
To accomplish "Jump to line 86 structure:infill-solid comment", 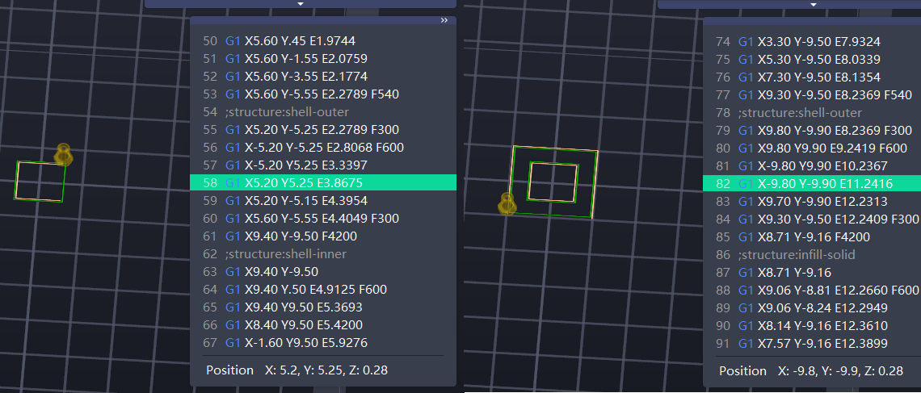I will (797, 254).
